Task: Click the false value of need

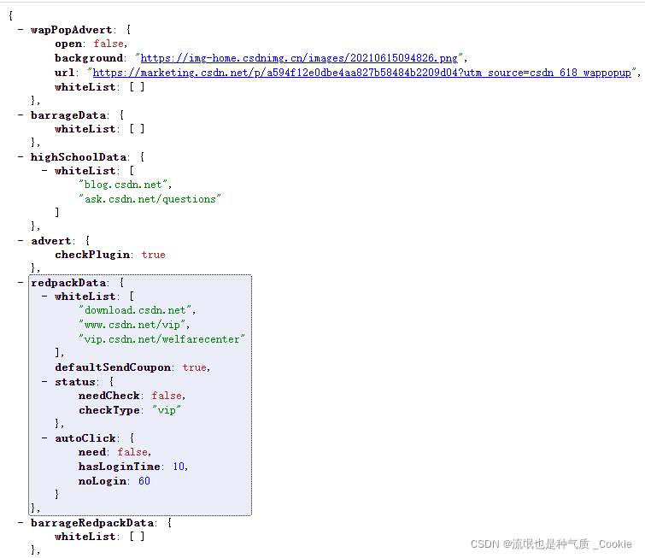Action: (x=132, y=452)
